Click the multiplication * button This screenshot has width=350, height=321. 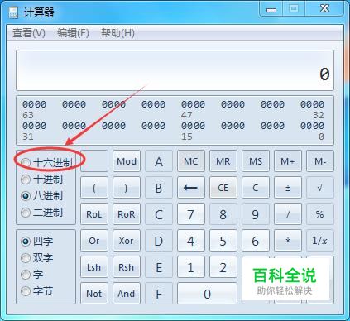click(288, 241)
